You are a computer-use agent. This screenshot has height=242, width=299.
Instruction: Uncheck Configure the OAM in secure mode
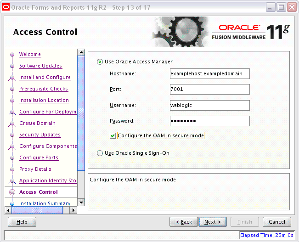pyautogui.click(x=113, y=135)
